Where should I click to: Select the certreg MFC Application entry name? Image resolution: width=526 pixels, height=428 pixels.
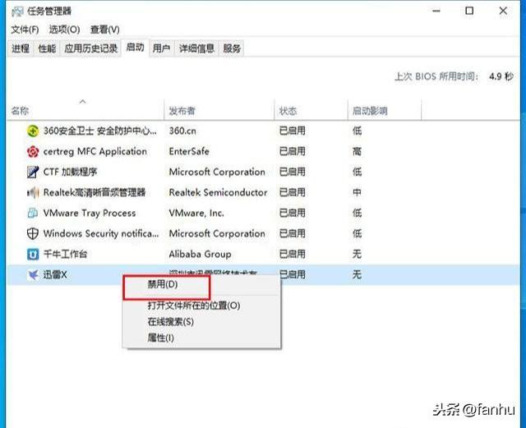[x=95, y=152]
